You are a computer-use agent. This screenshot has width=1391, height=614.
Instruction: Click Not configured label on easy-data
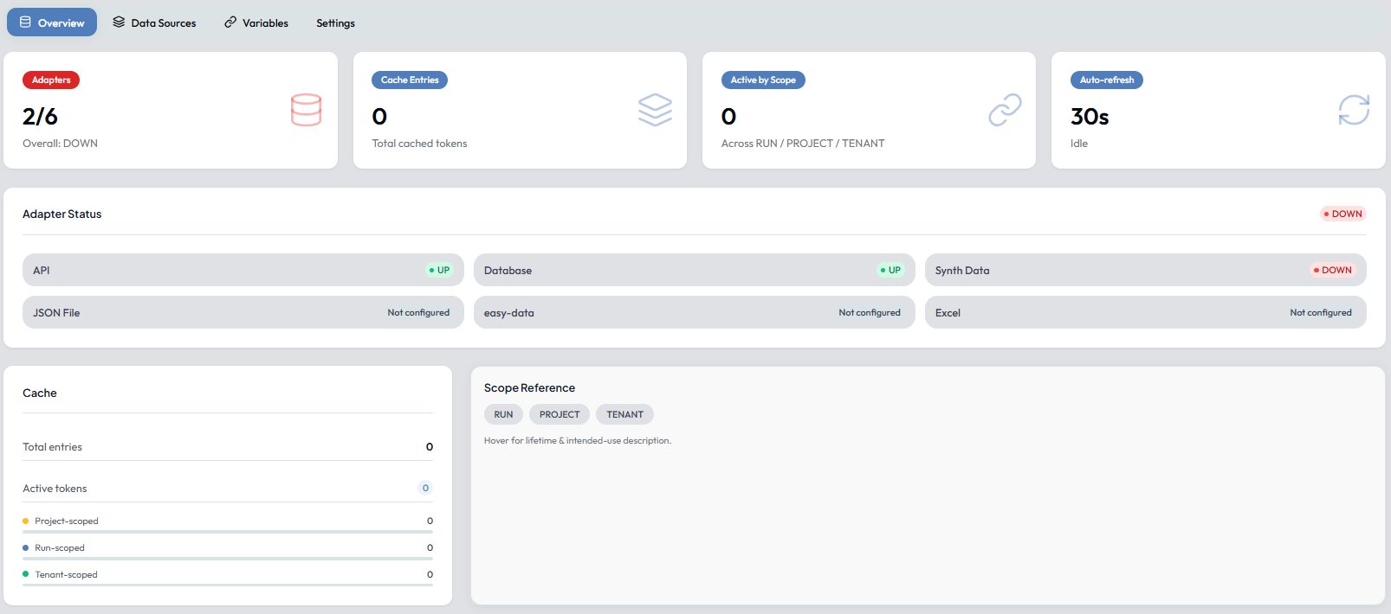(870, 312)
